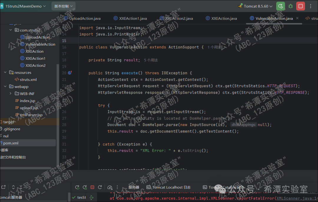Rerun Tomcat using the green run button
This screenshot has height=202, width=318.
[280, 6]
